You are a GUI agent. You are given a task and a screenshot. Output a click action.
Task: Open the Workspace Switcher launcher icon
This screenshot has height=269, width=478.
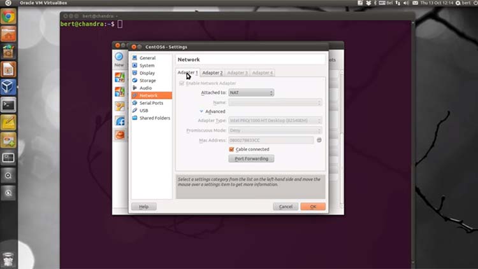pos(8,158)
